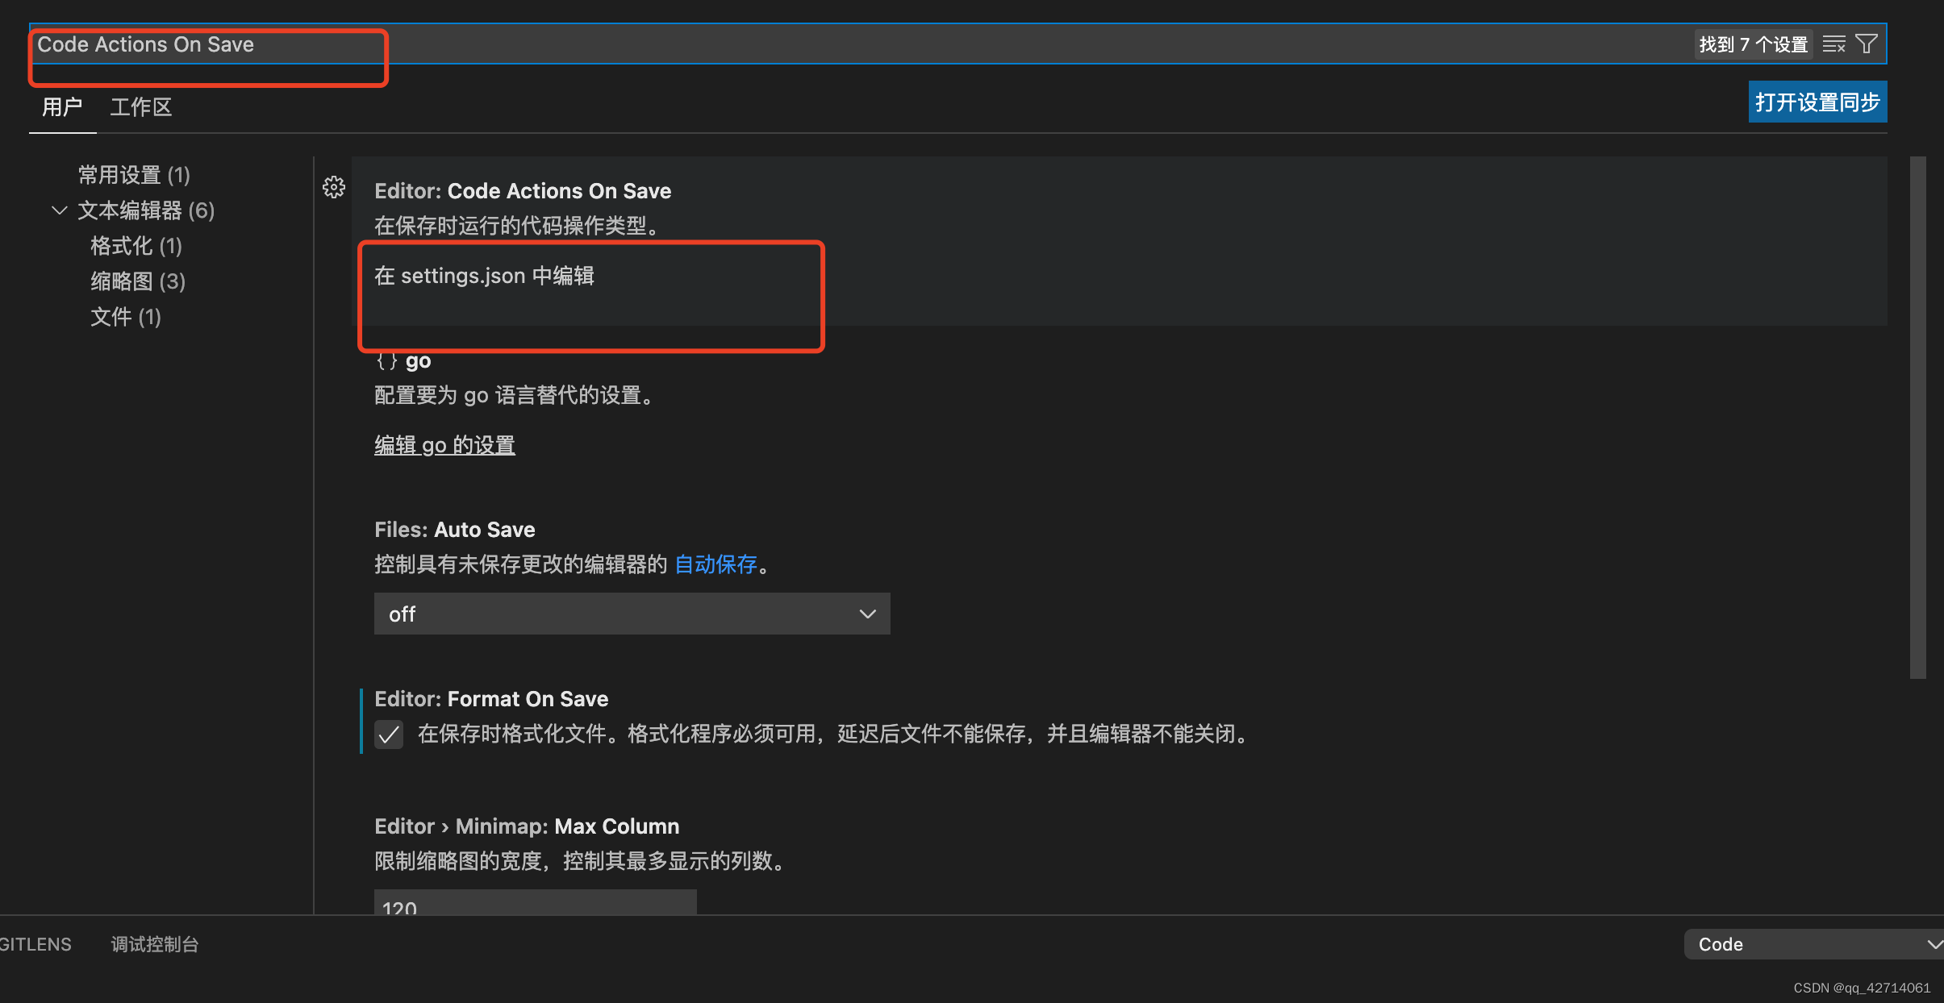Image resolution: width=1944 pixels, height=1003 pixels.
Task: Open the 编辑 go 的设置 link
Action: click(444, 445)
